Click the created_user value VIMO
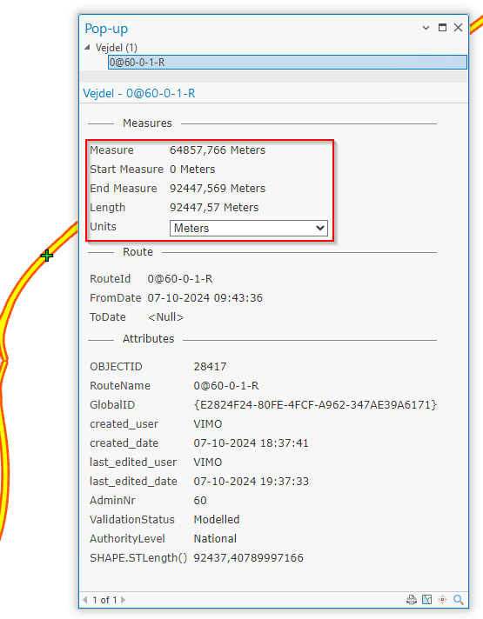 208,424
